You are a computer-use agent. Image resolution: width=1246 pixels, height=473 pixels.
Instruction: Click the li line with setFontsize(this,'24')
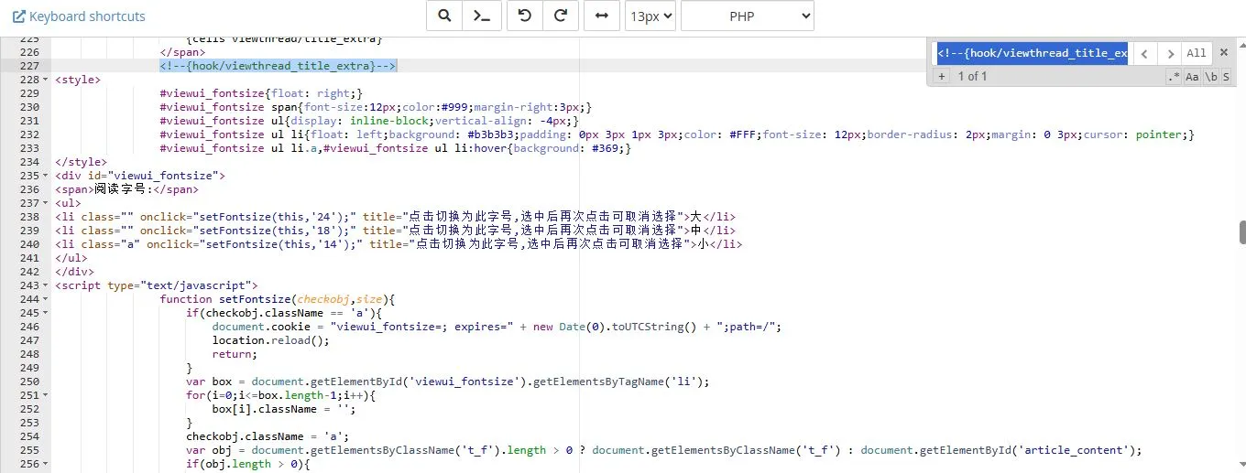(395, 217)
